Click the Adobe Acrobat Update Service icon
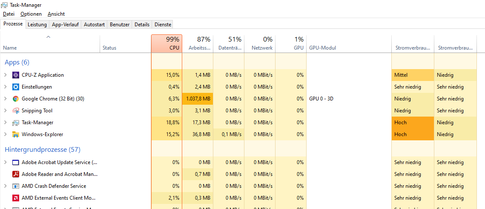485x209 pixels. click(15, 162)
